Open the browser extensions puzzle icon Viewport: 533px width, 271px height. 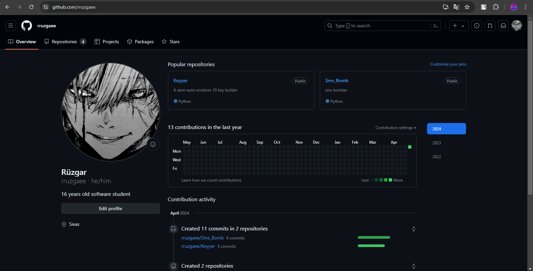tap(496, 7)
